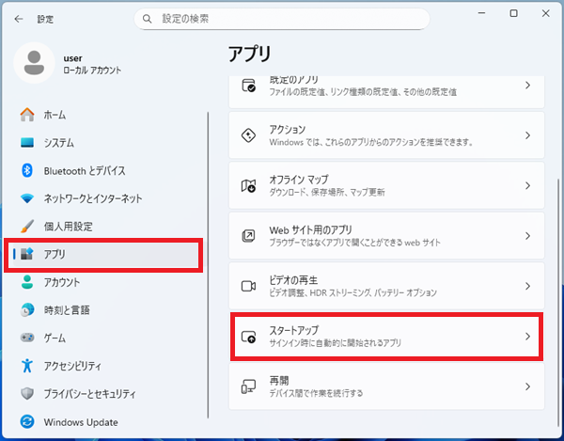Open the 再開 chevron arrow
564x441 pixels.
click(x=527, y=386)
